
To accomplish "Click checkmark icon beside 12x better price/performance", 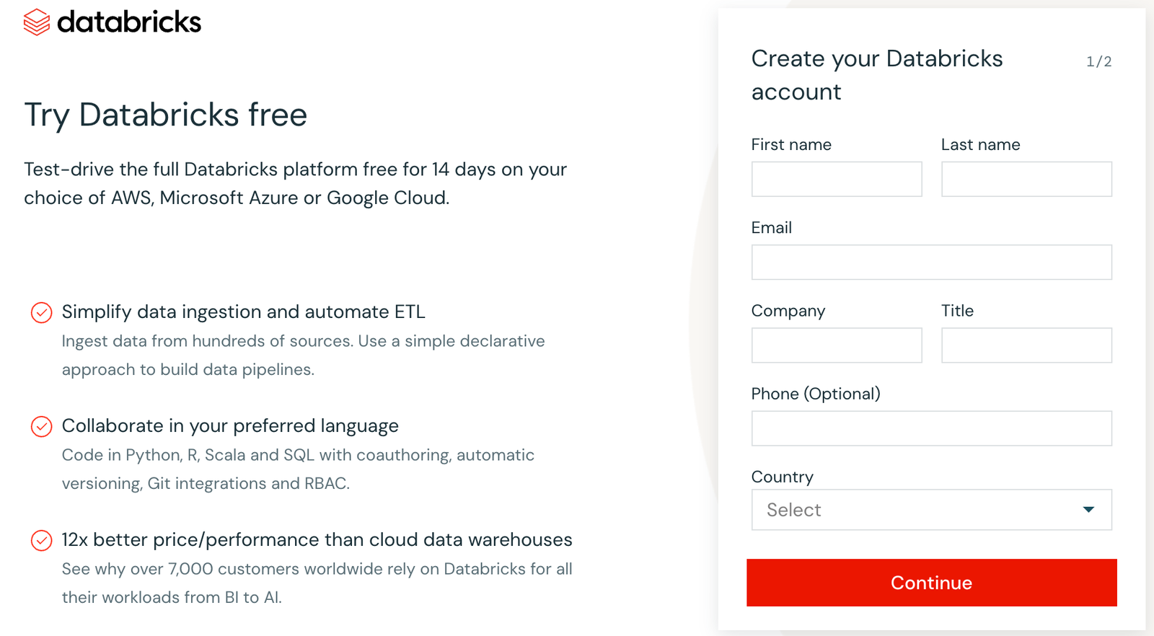I will [x=42, y=540].
